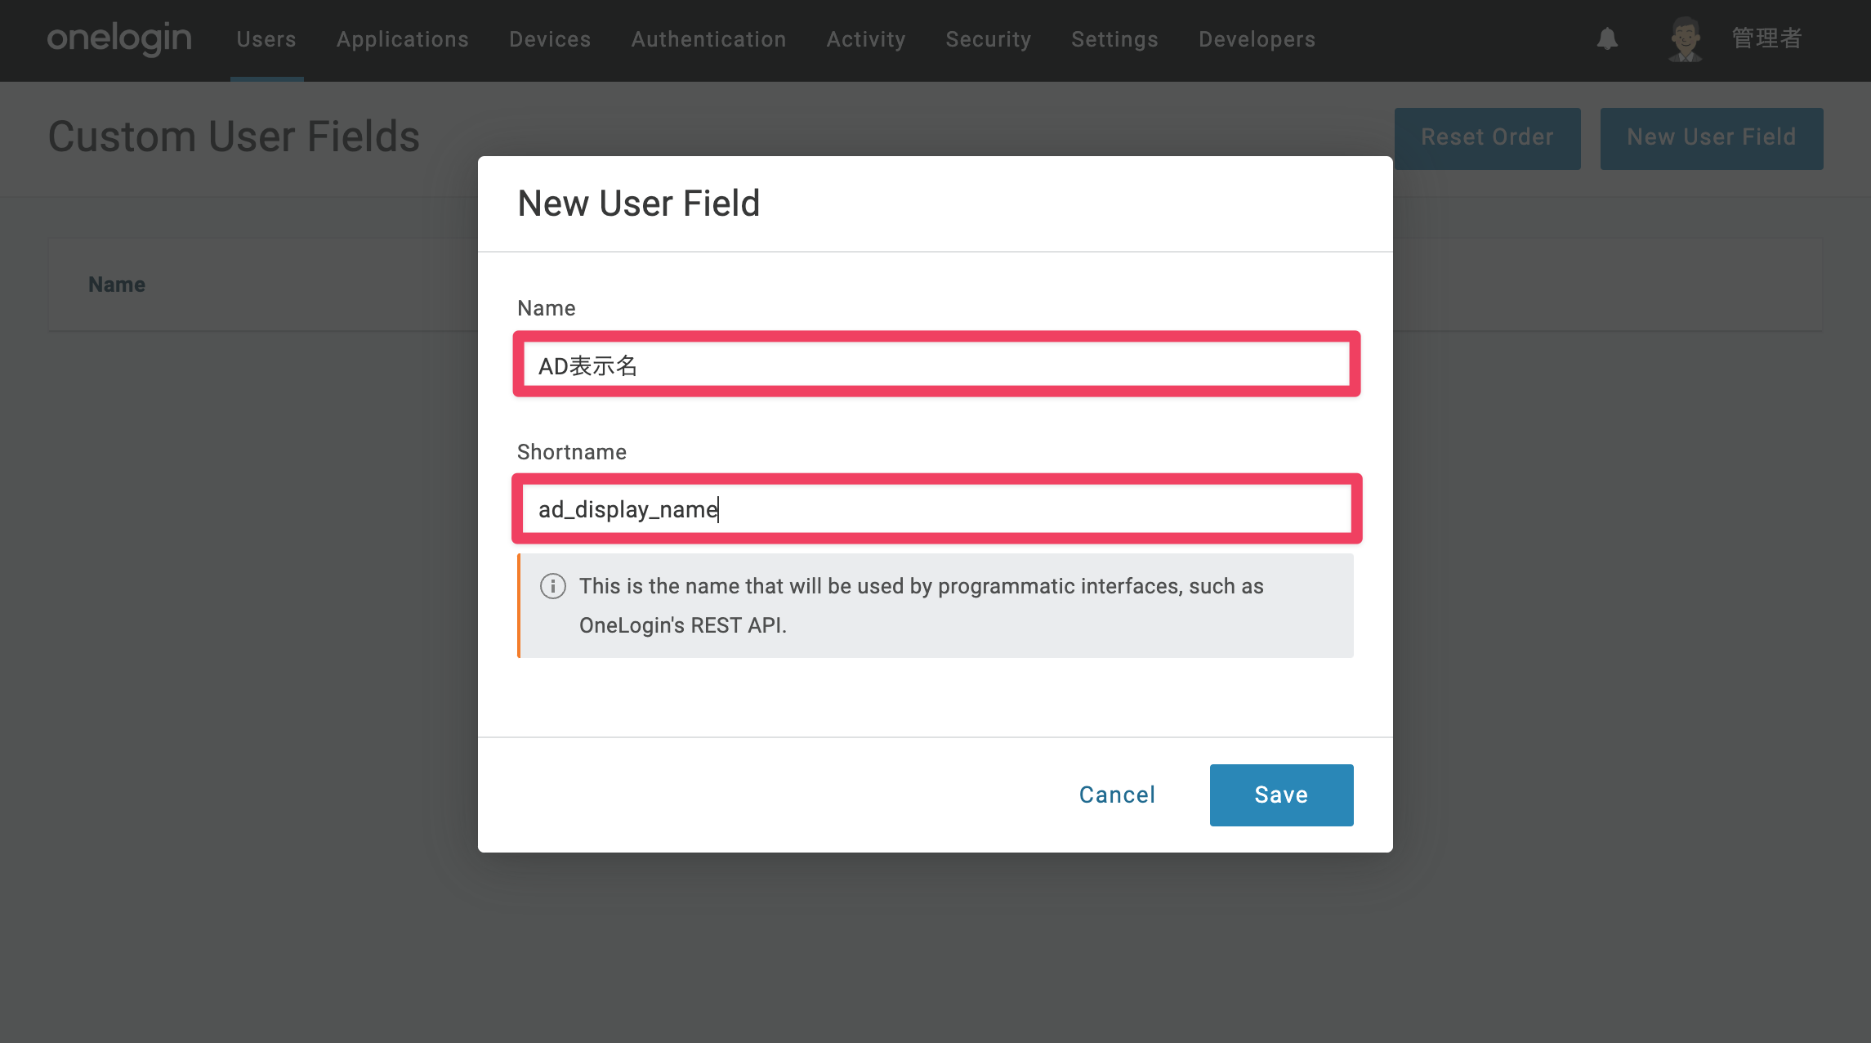Click the Shortname input with ad_display_name
The height and width of the screenshot is (1043, 1871).
pyautogui.click(x=936, y=508)
